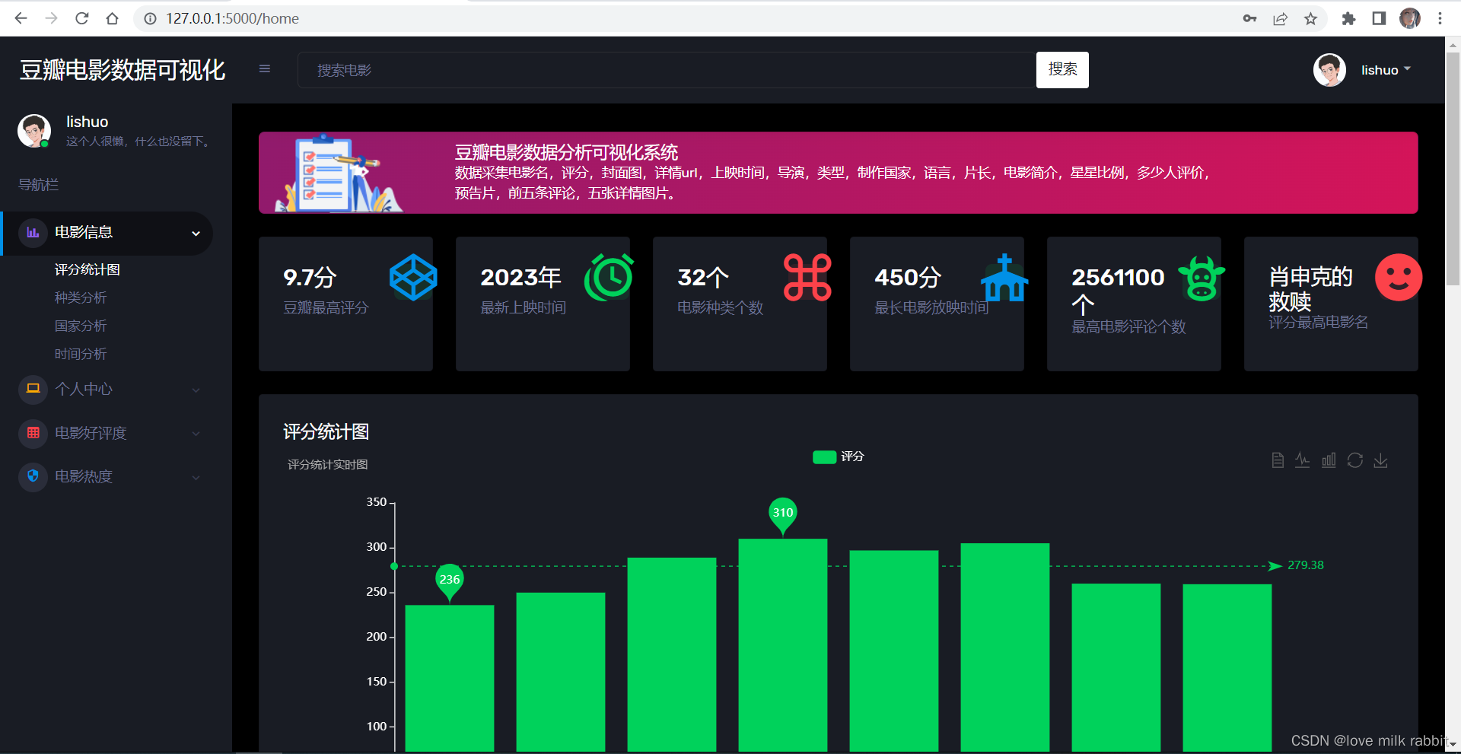This screenshot has height=754, width=1461.
Task: Click the blue church icon on the 450分 card
Action: click(1004, 277)
